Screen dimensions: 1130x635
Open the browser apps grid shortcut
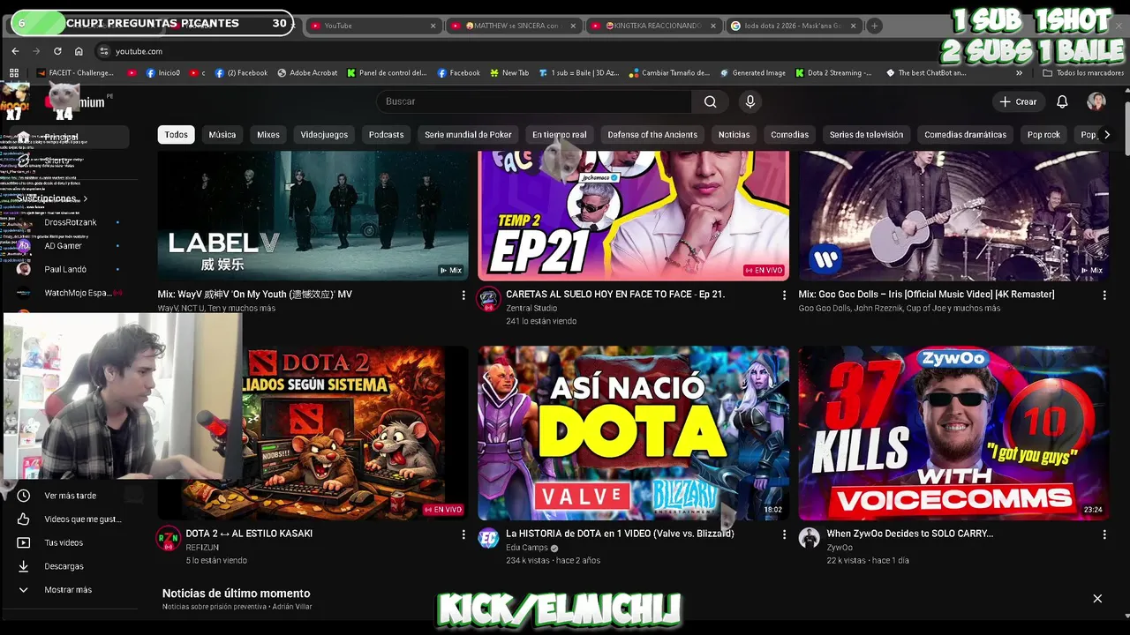[x=14, y=73]
